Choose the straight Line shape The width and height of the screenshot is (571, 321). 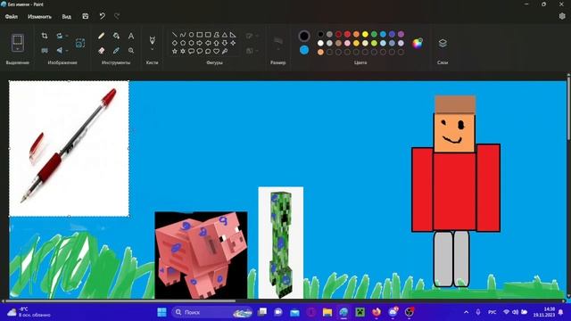pyautogui.click(x=175, y=35)
